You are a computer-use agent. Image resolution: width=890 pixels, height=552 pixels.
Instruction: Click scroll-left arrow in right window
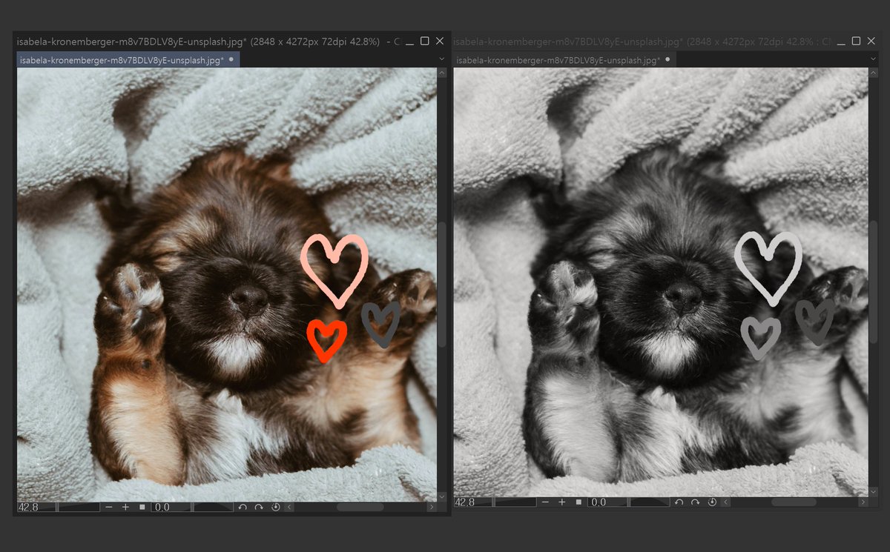725,502
